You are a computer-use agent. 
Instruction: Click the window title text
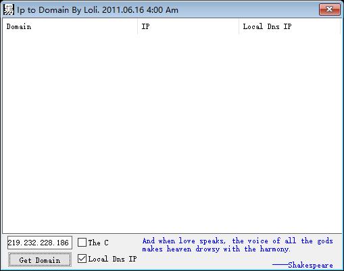pos(97,10)
